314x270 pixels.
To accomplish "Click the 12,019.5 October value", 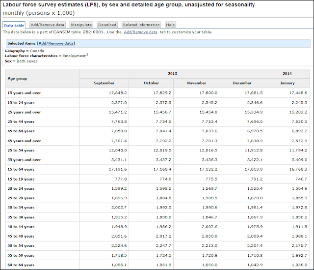I will pyautogui.click(x=162, y=150).
